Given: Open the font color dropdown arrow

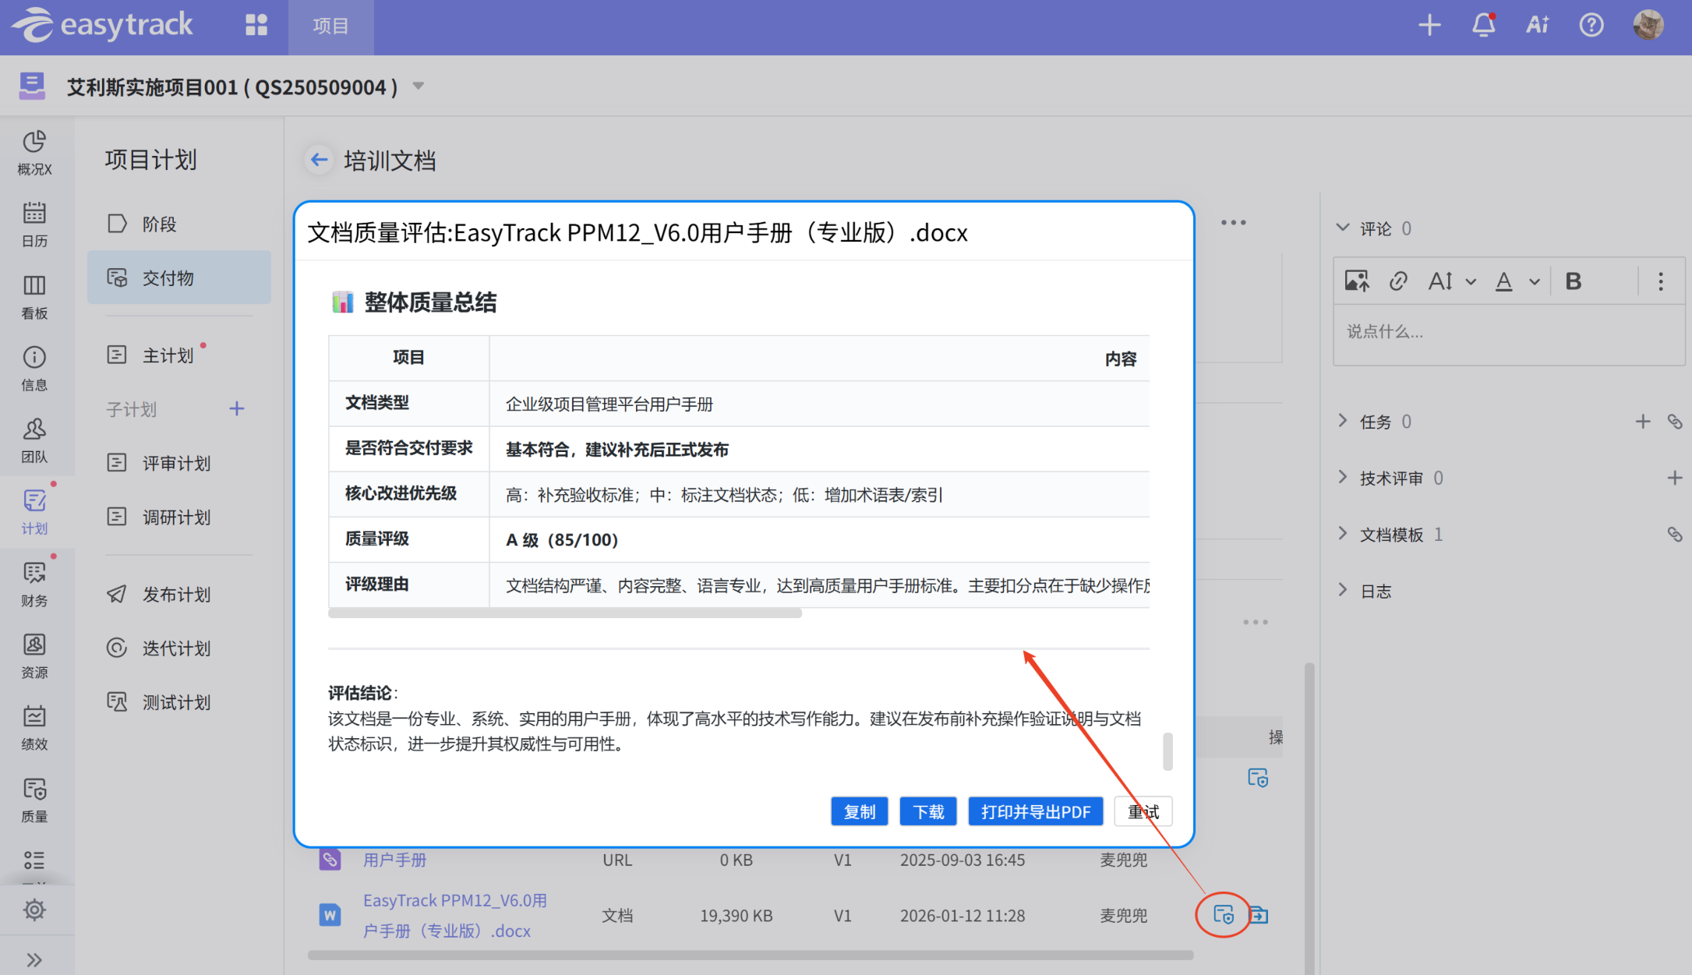Looking at the screenshot, I should point(1535,282).
